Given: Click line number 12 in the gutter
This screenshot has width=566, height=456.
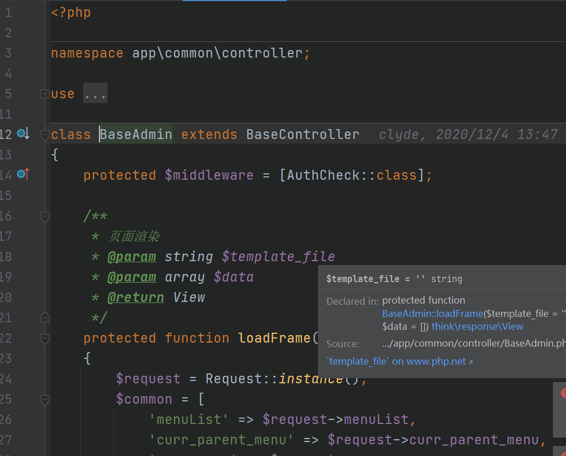Looking at the screenshot, I should (x=6, y=135).
